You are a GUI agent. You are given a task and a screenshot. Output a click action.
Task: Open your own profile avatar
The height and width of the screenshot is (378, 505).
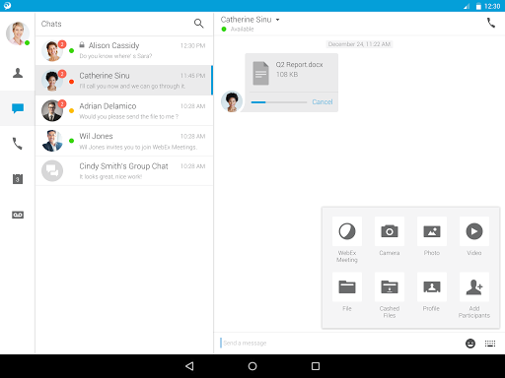pos(18,33)
